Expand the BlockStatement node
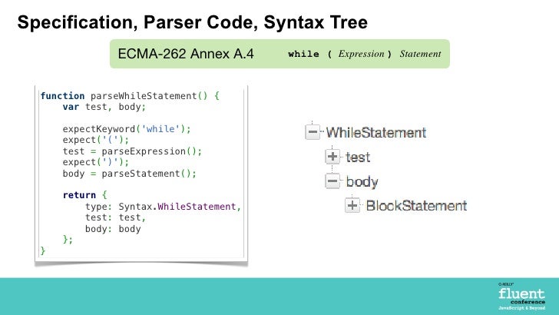 [352, 205]
